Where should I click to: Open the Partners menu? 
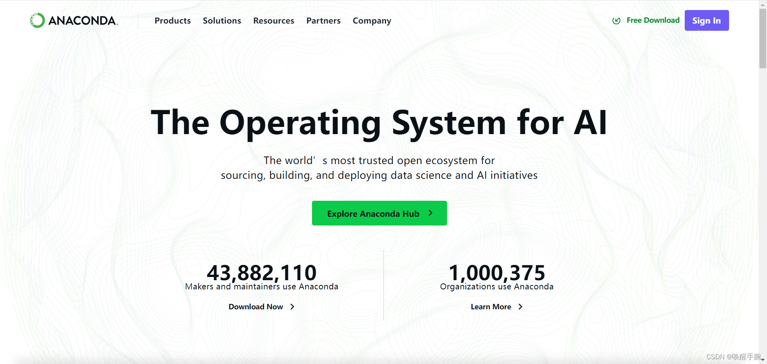pos(324,21)
